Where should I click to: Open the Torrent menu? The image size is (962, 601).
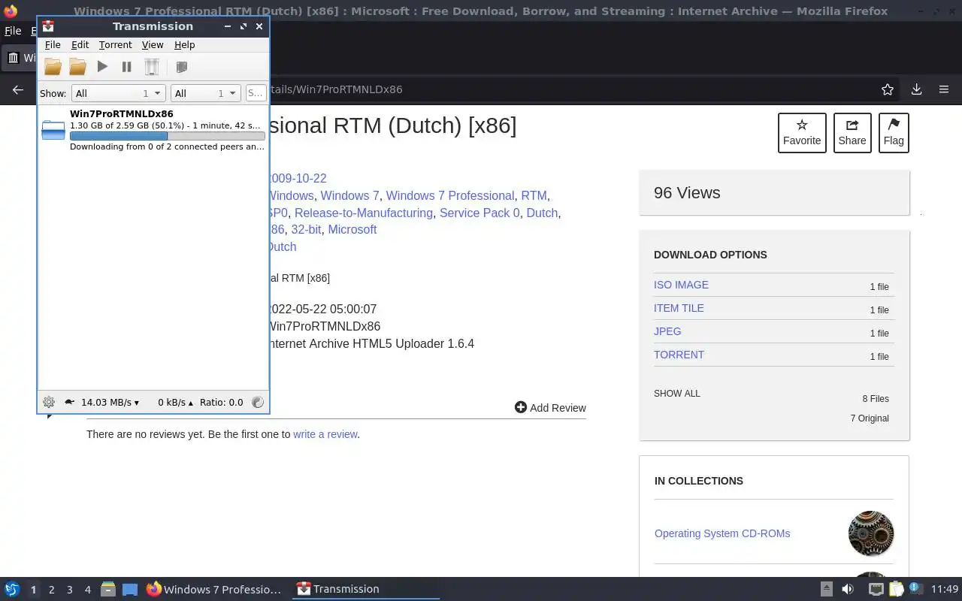(115, 45)
